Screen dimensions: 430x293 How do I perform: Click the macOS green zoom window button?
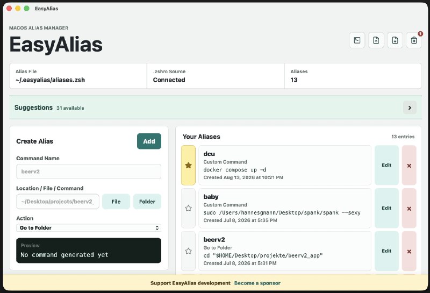(26, 9)
